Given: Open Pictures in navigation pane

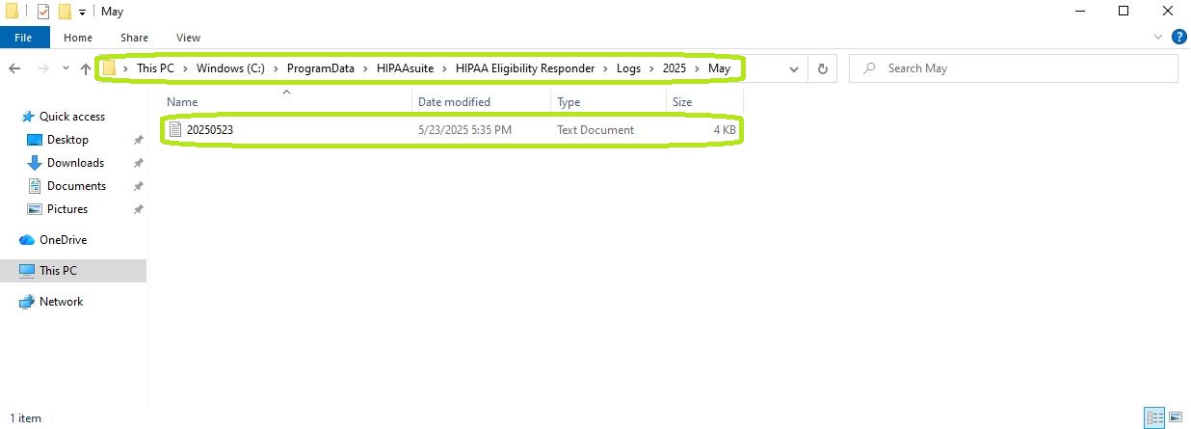Looking at the screenshot, I should (67, 209).
